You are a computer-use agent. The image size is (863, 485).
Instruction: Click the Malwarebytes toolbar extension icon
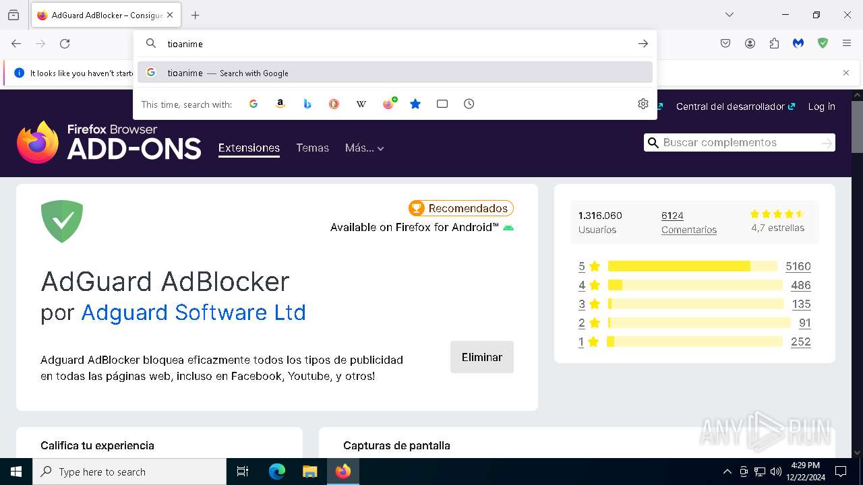(x=798, y=44)
